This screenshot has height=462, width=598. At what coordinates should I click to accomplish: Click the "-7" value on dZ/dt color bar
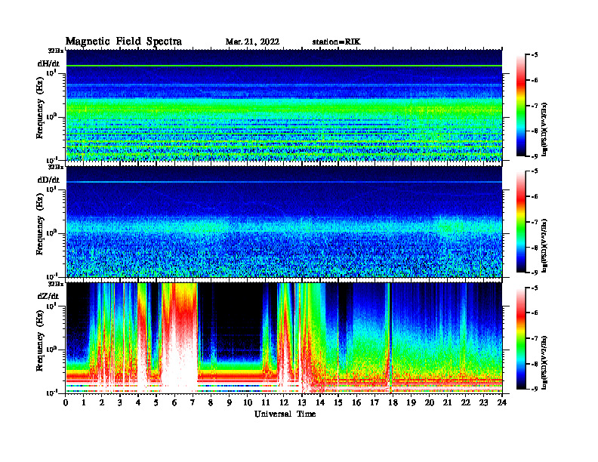(535, 338)
